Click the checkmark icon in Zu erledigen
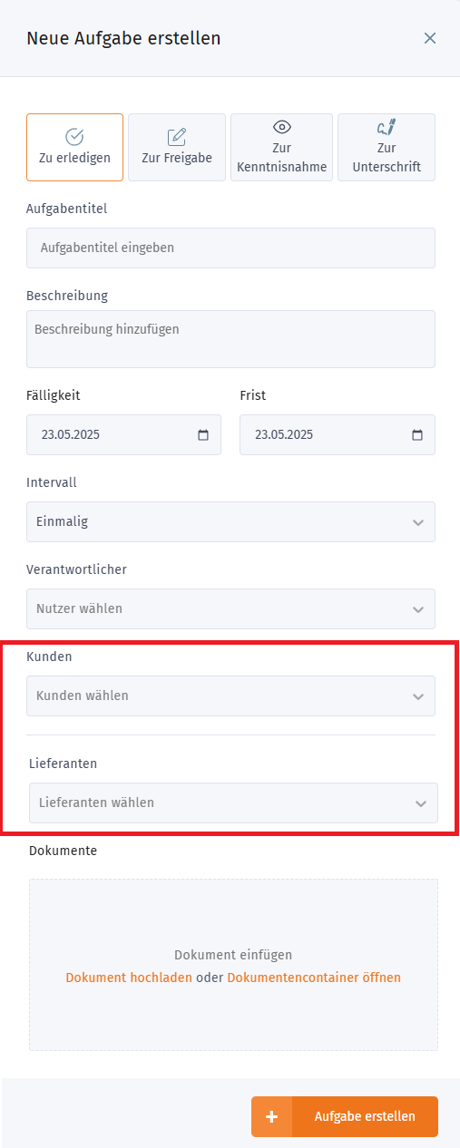Screen dimensions: 460x1148 74,136
